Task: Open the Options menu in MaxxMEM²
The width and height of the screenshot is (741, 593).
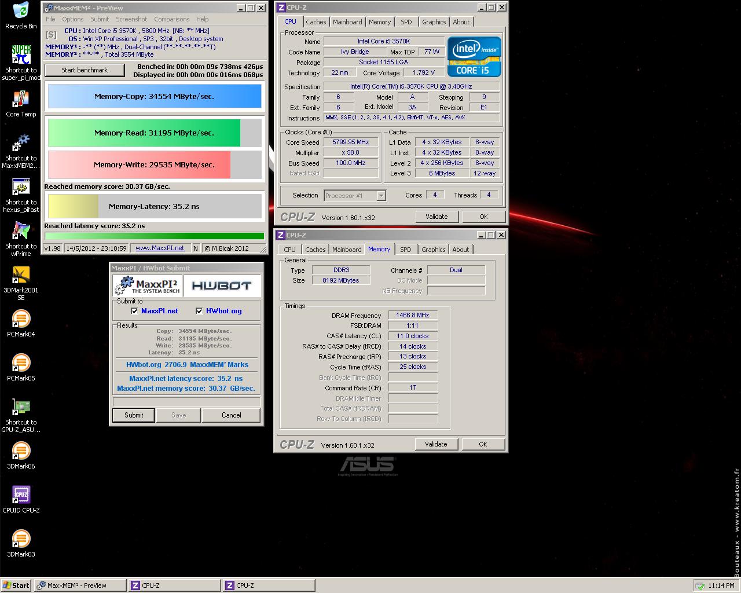Action: (x=73, y=19)
